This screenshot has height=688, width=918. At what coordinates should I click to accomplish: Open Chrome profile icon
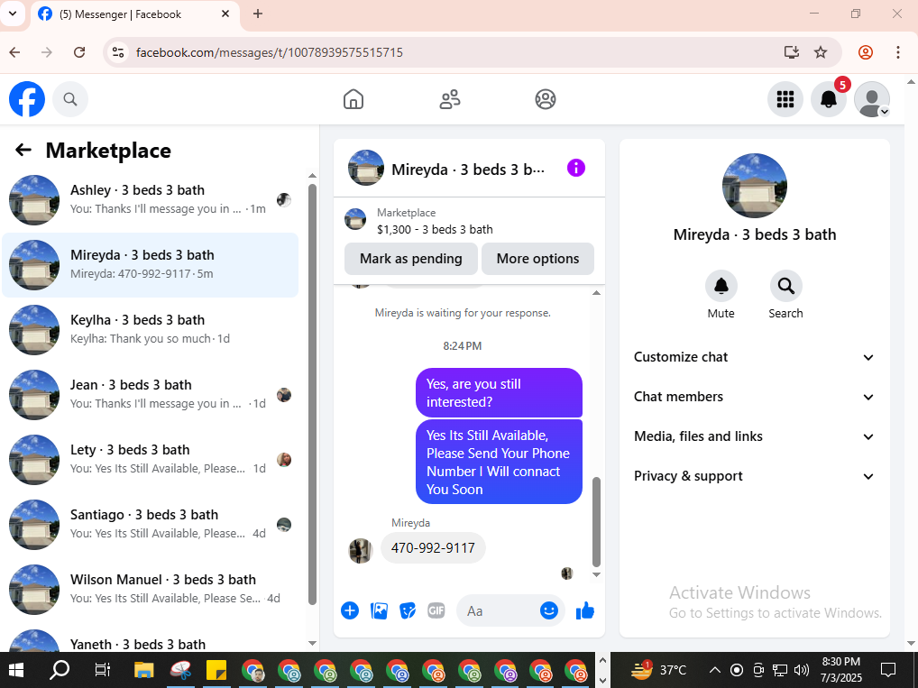[x=866, y=52]
